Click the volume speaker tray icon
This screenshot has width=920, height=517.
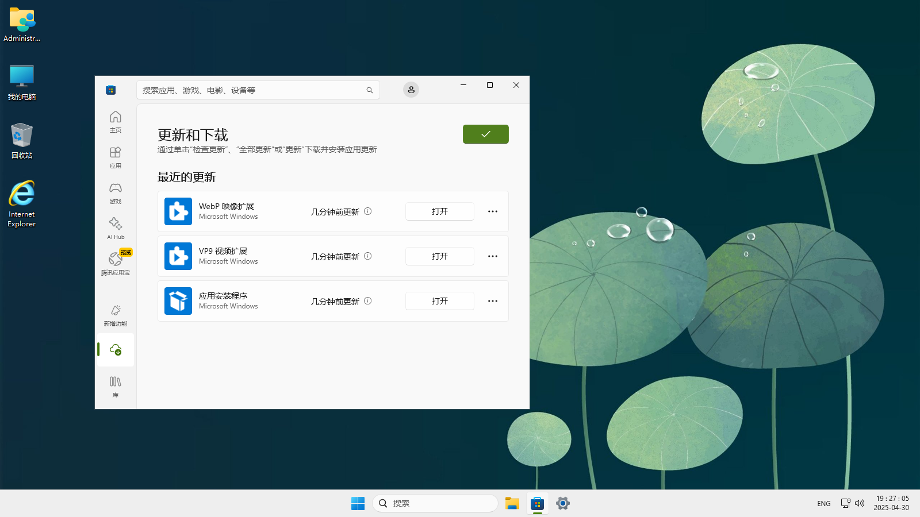(860, 503)
